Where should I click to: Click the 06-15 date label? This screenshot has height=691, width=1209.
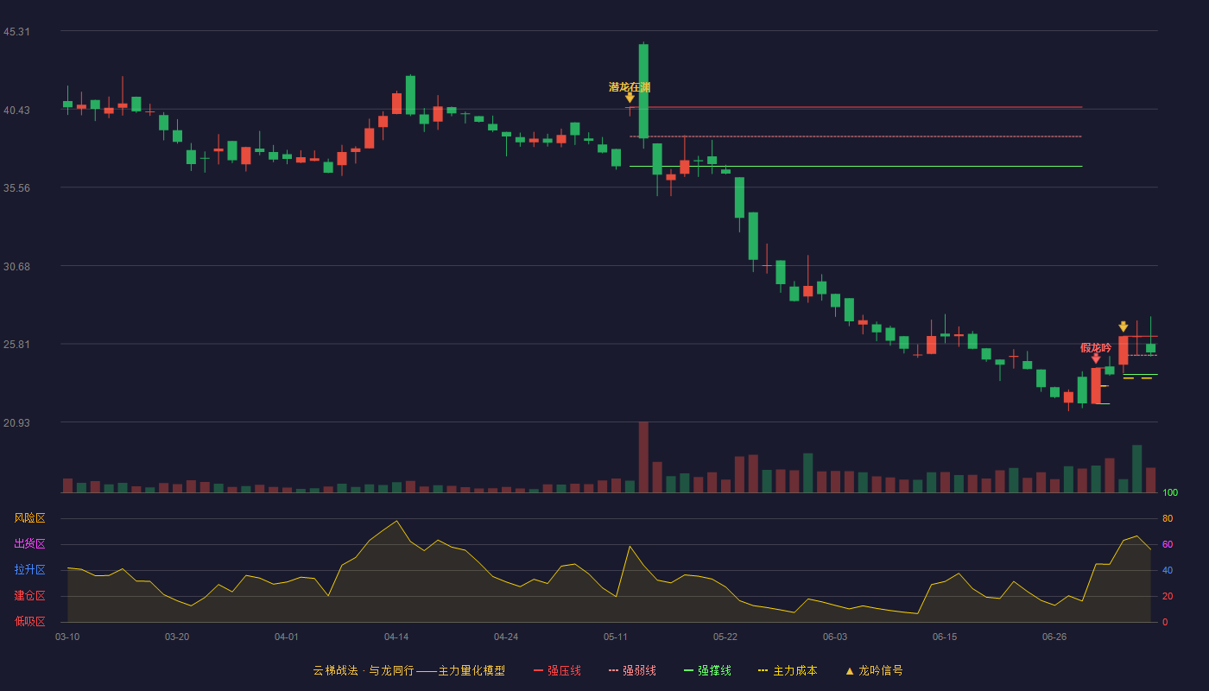(x=945, y=637)
